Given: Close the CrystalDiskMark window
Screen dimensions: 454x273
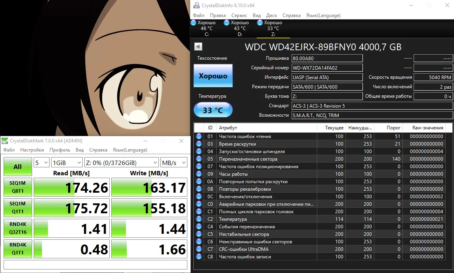Looking at the screenshot, I should [181, 141].
